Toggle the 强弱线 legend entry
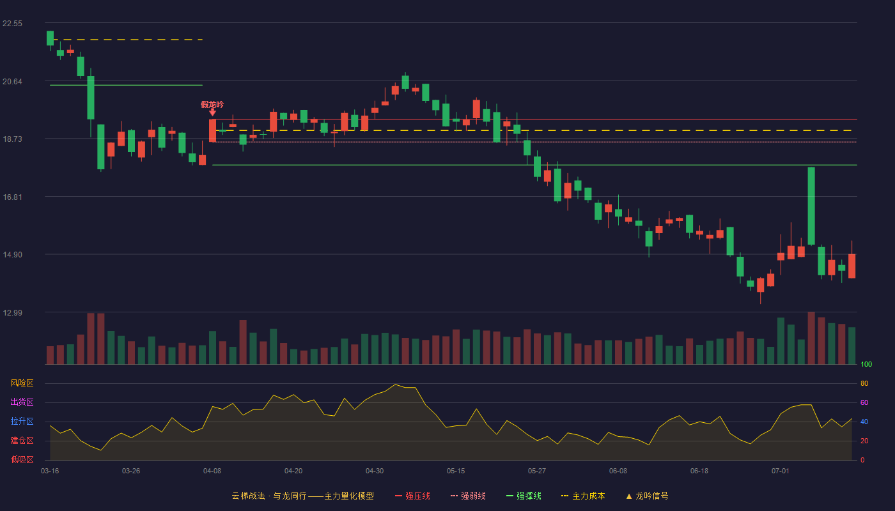The width and height of the screenshot is (895, 511). (468, 496)
